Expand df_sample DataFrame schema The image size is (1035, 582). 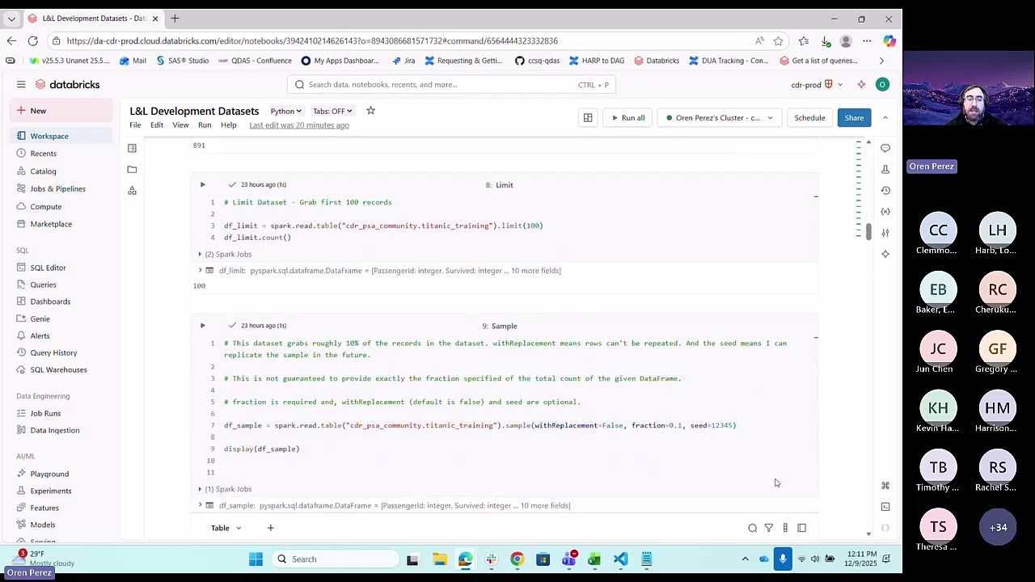tap(200, 505)
